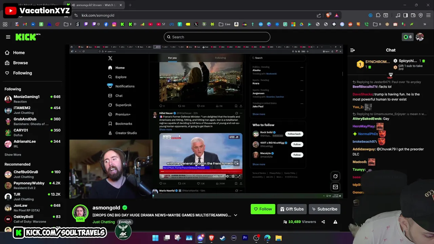Click the Kick search field
The width and height of the screenshot is (434, 244).
pyautogui.click(x=217, y=37)
